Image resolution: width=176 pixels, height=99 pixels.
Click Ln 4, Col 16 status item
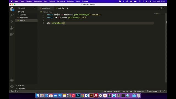[107, 91]
